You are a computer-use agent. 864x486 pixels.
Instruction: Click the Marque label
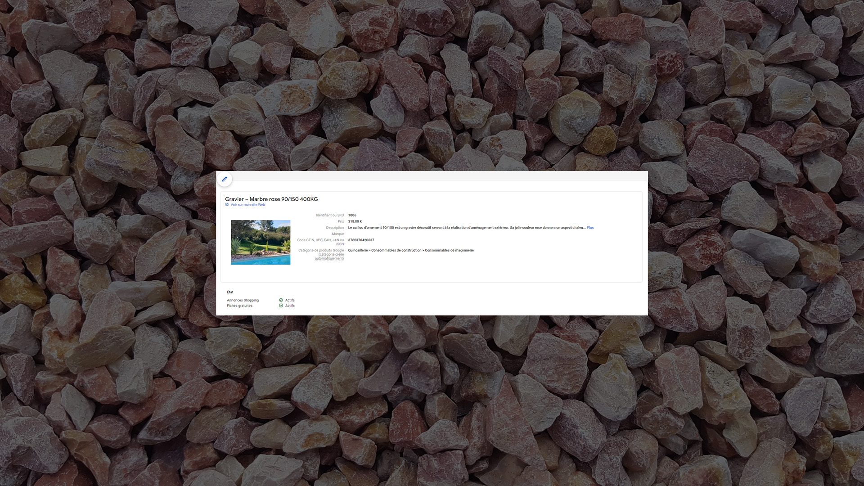[x=338, y=234]
